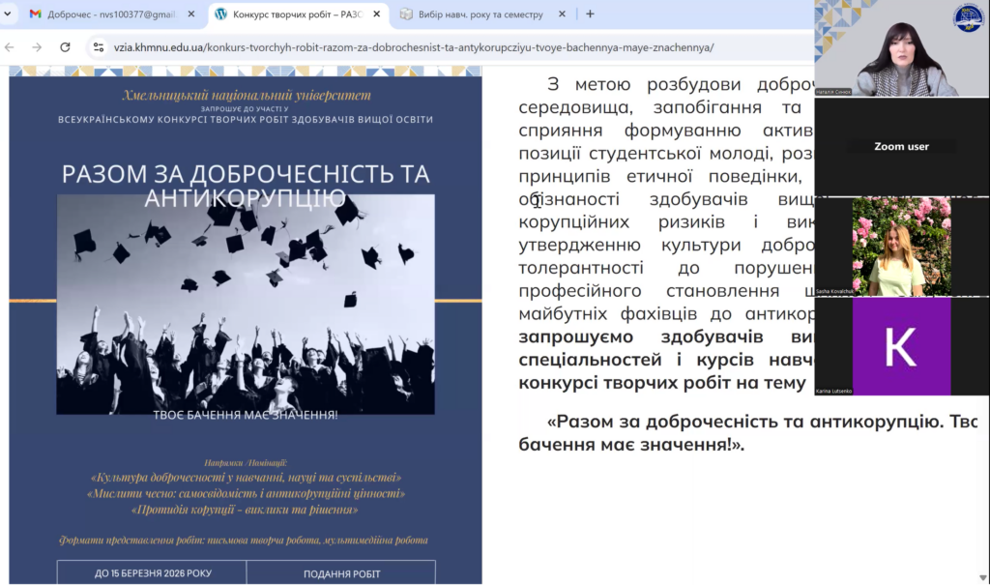Select Sasha Kovalchuk's video tile
This screenshot has width=990, height=585.
901,247
